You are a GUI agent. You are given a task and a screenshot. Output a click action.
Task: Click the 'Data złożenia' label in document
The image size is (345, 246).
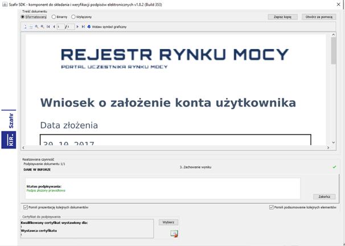tap(69, 125)
